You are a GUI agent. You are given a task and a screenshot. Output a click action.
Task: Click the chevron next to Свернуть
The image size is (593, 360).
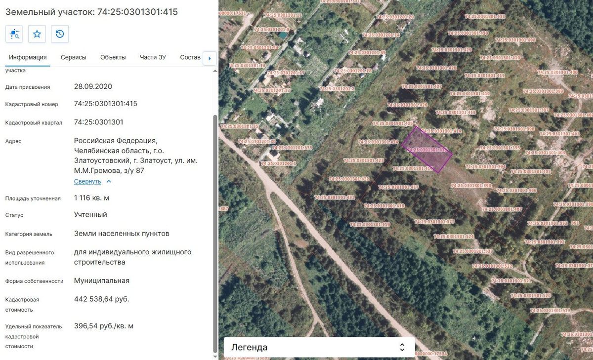point(109,181)
